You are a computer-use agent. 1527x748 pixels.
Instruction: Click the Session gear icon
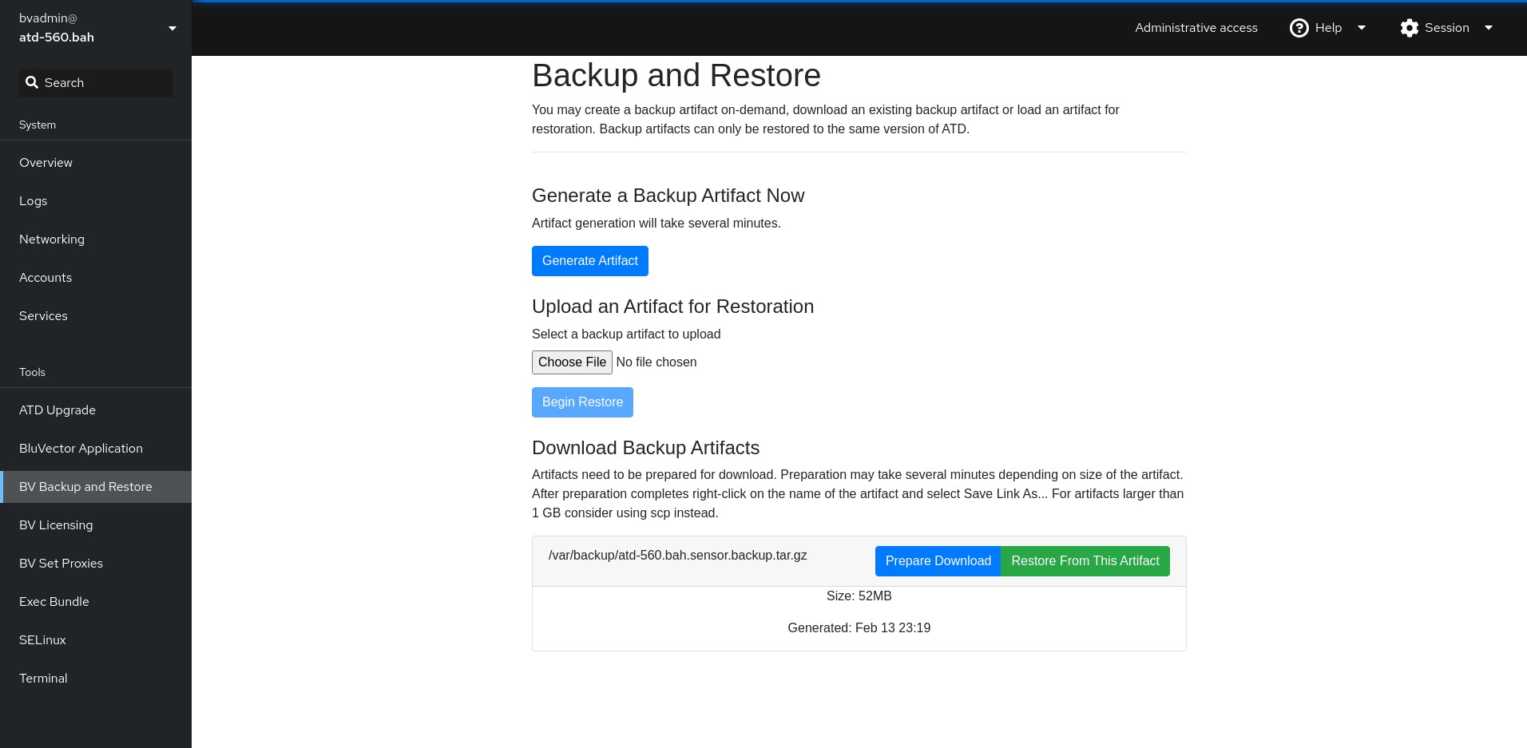(1410, 28)
